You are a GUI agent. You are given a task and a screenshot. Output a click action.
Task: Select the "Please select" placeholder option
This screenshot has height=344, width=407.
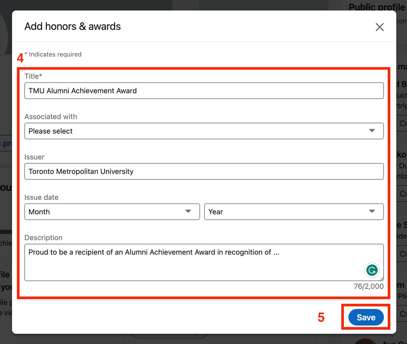tap(51, 131)
